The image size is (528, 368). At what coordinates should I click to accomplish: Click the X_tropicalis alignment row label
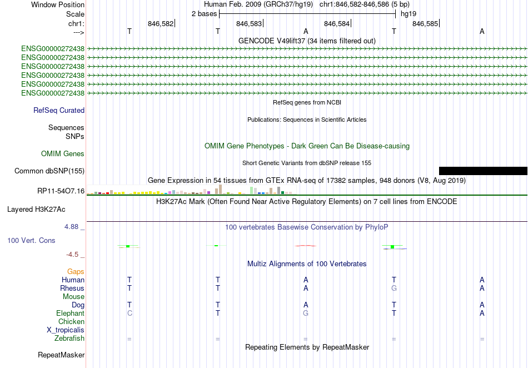pos(66,330)
